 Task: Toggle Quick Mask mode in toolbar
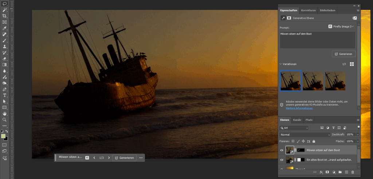pyautogui.click(x=4, y=145)
